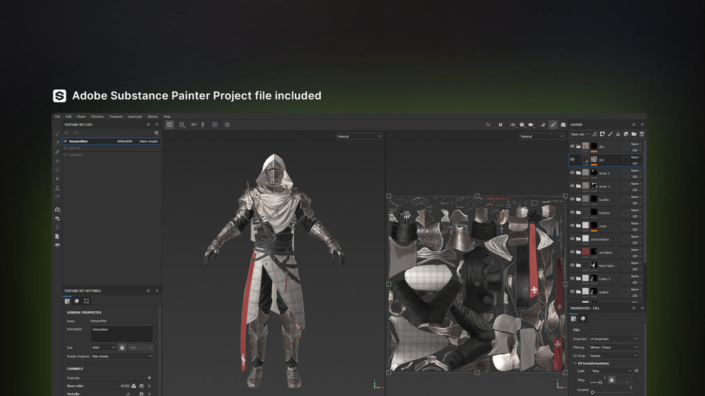This screenshot has width=705, height=396.
Task: Click the screenshot camera icon in viewport toolbar
Action: (563, 125)
